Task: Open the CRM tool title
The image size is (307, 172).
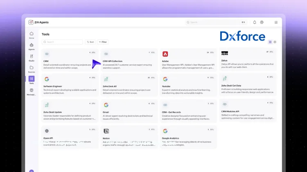Action: [x=46, y=61]
